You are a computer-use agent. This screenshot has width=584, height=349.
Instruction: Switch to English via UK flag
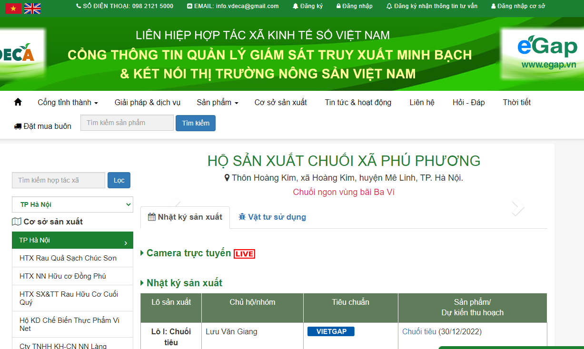[x=32, y=9]
